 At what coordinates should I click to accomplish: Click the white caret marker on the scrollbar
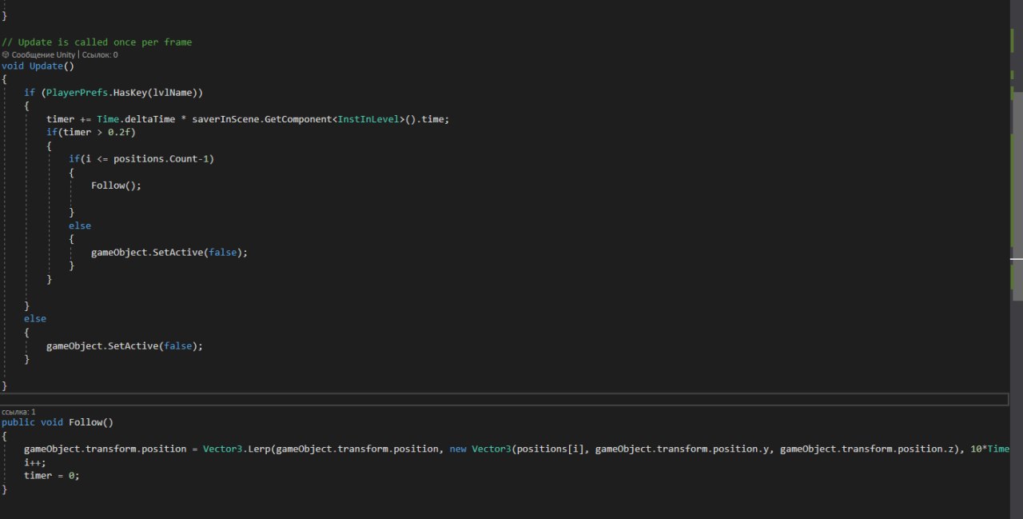point(1017,259)
